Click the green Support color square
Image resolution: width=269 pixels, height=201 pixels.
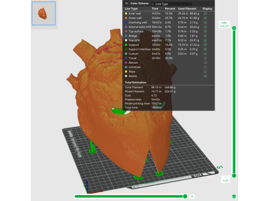pos(126,45)
